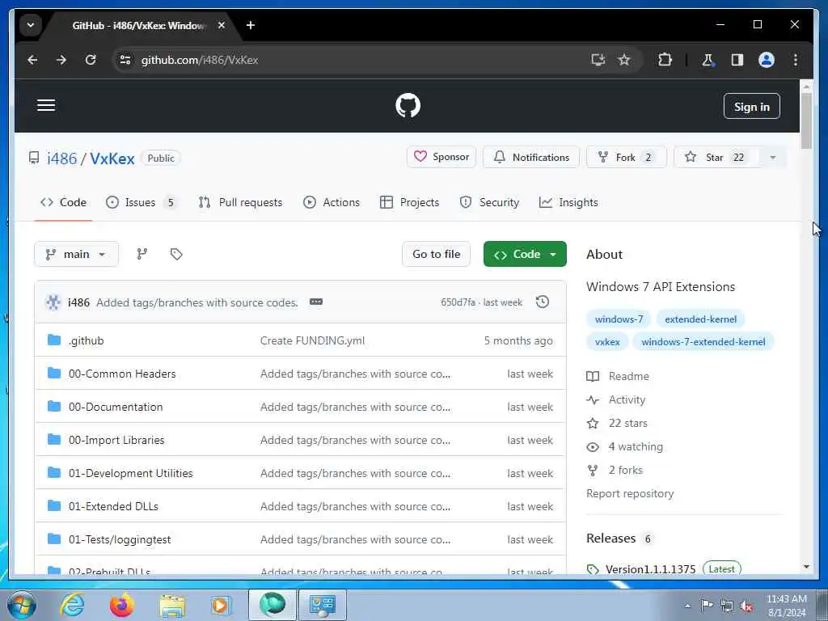Viewport: 828px width, 621px height.
Task: Click the Action Center flag tray icon
Action: coord(707,606)
